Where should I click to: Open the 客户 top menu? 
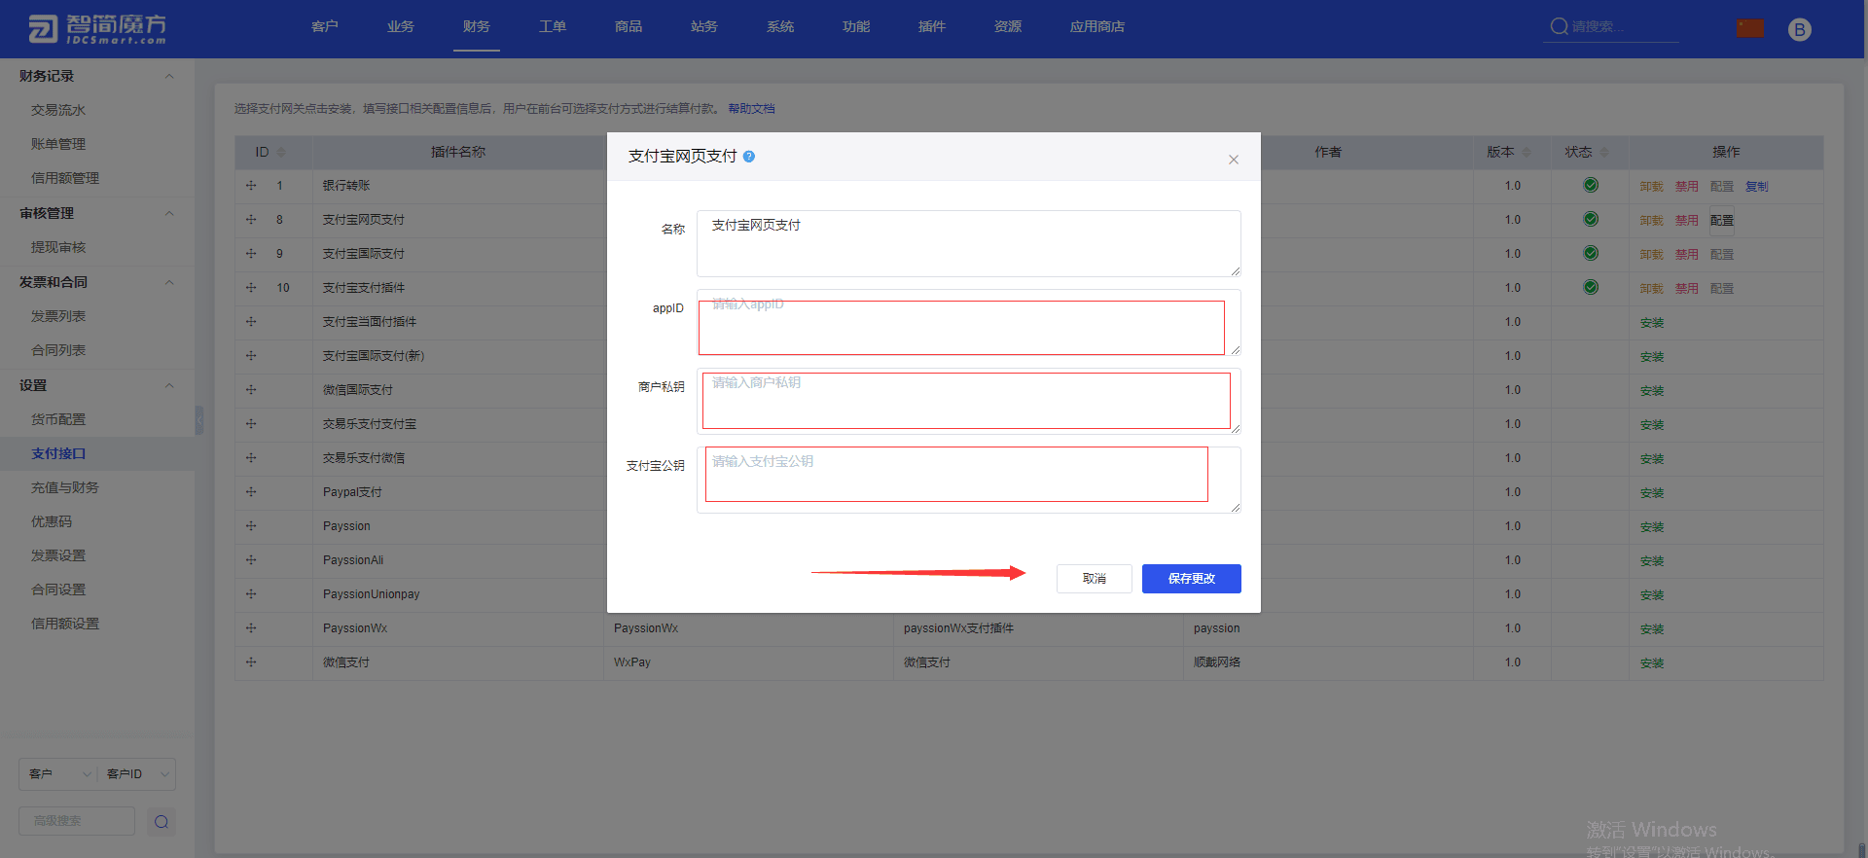[325, 27]
